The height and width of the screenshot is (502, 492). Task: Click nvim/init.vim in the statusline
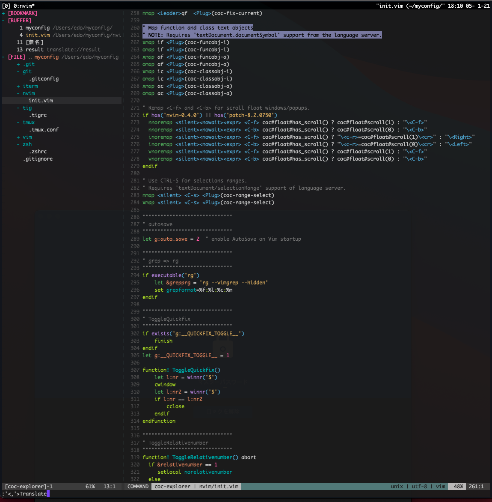click(x=219, y=486)
